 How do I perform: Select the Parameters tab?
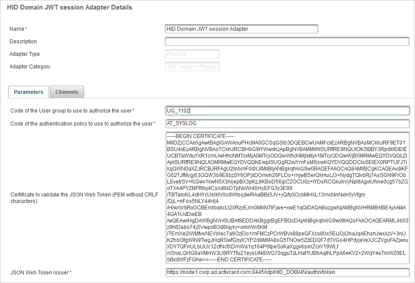point(29,92)
